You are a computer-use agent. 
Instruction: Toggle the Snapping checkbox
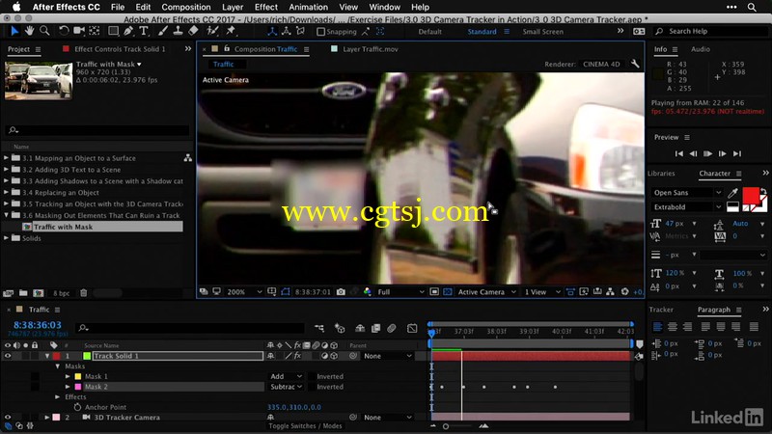(321, 32)
